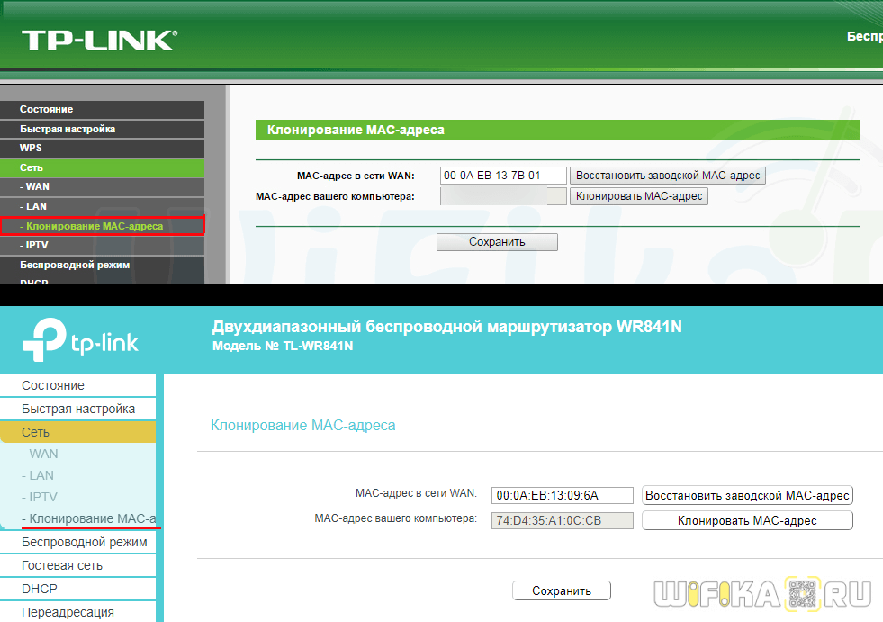The image size is (883, 622).
Task: Expand Переадресация in the blue sidebar
Action: pyautogui.click(x=68, y=612)
